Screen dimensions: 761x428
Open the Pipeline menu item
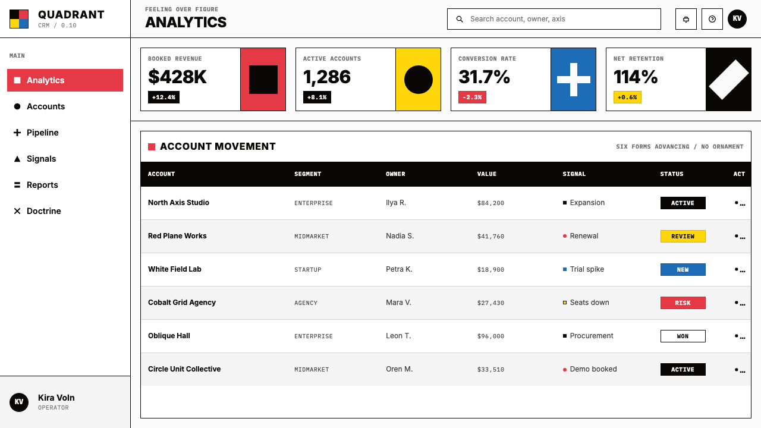pyautogui.click(x=65, y=133)
